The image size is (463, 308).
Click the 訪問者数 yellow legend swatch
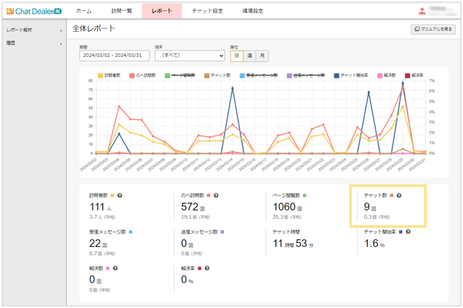click(100, 76)
